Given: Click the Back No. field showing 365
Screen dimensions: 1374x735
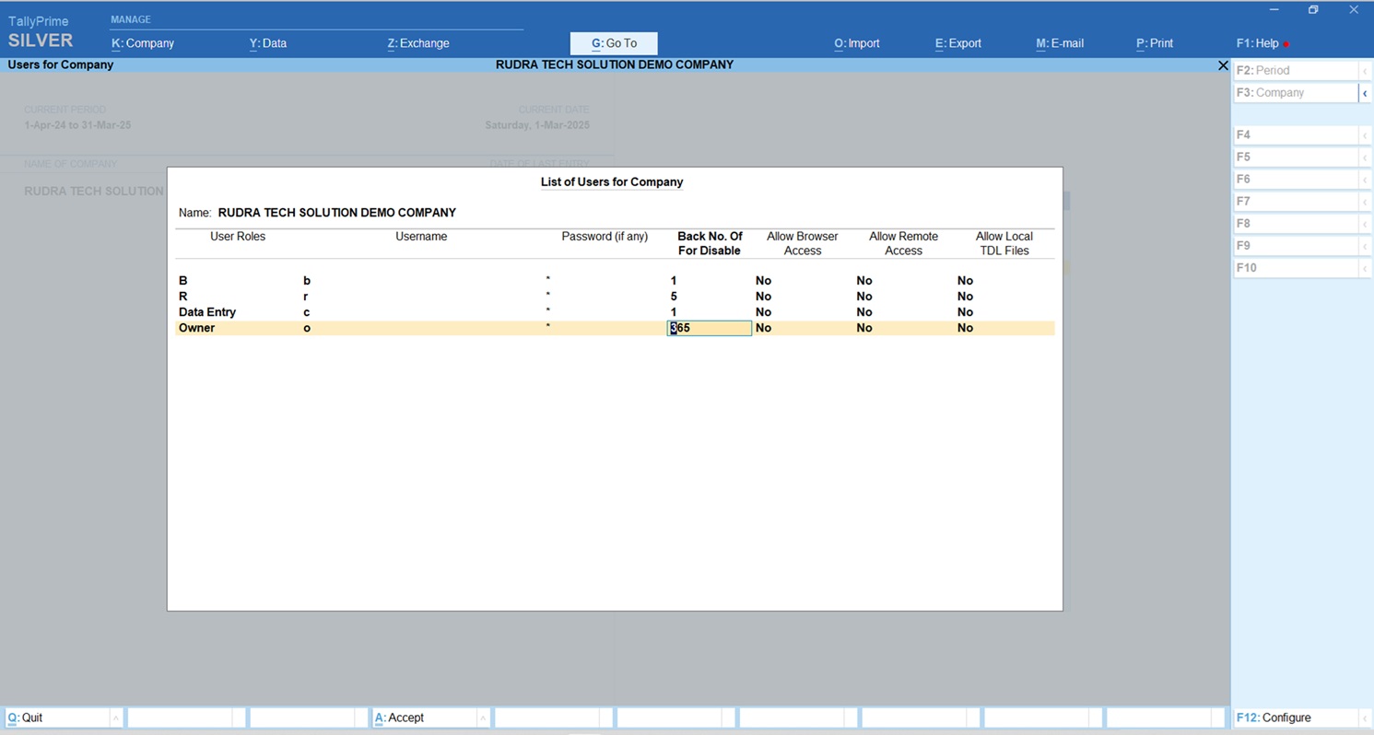Looking at the screenshot, I should [709, 328].
